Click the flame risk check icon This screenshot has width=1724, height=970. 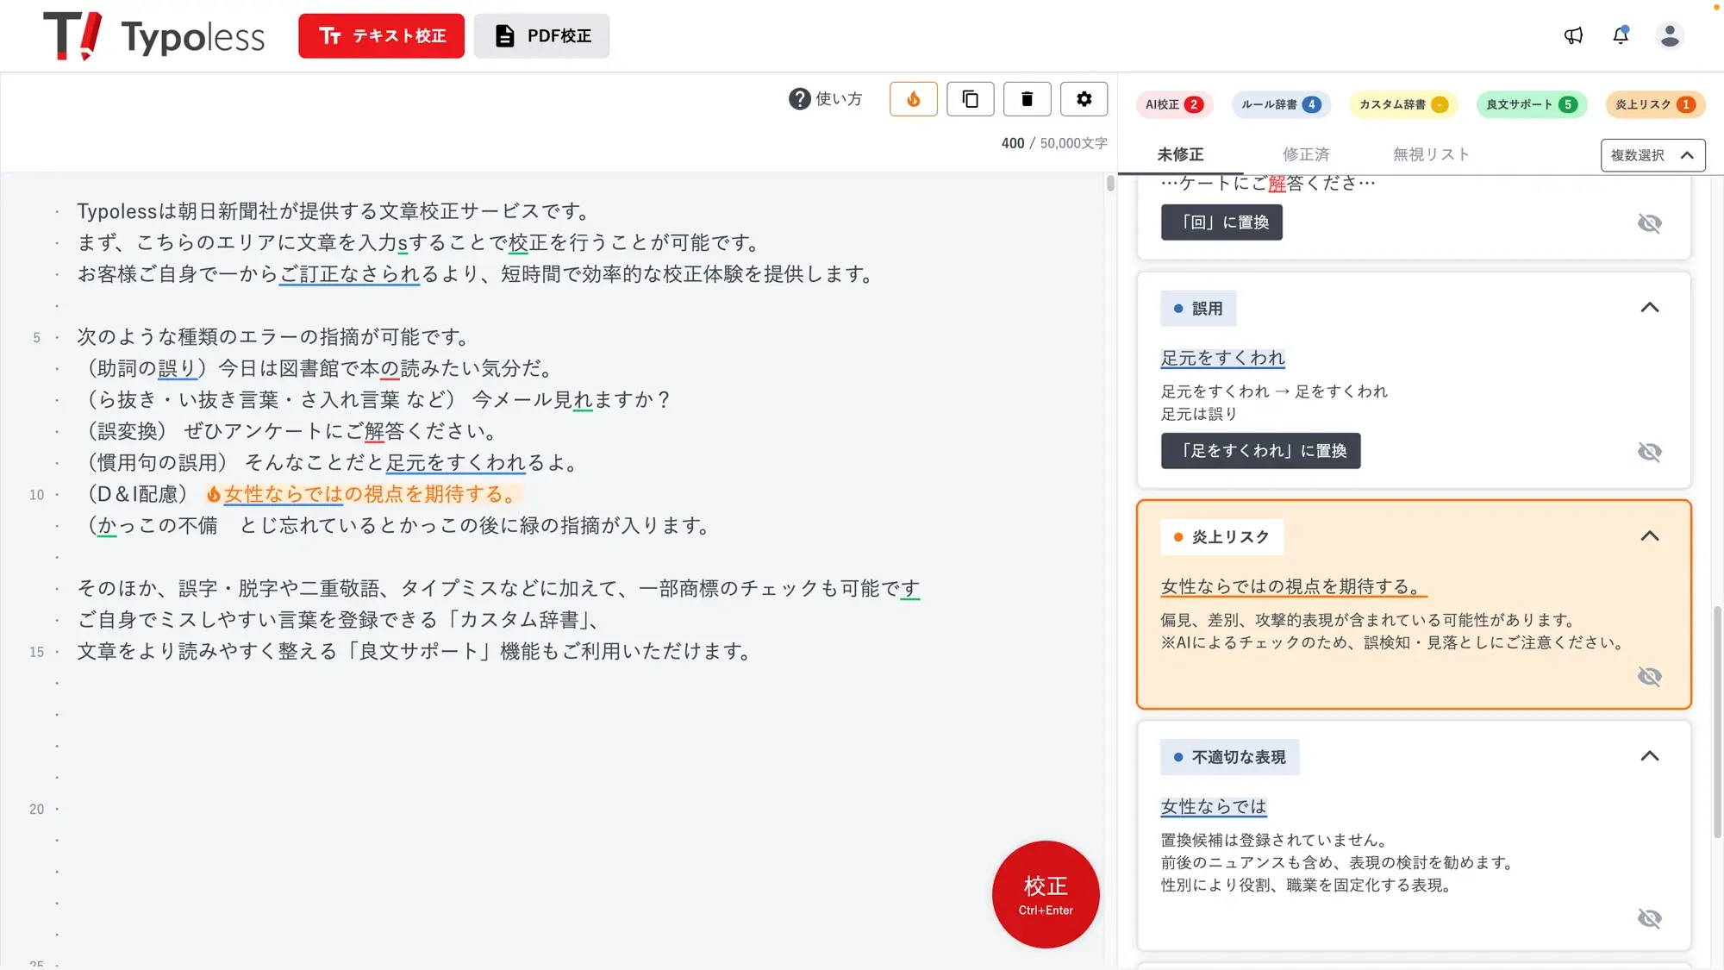pyautogui.click(x=913, y=99)
